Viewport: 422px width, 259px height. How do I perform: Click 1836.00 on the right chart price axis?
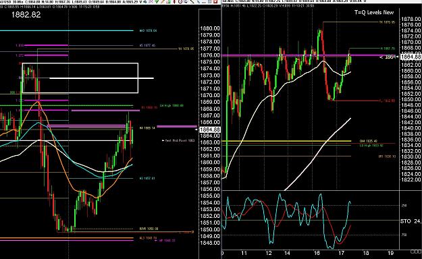click(411, 140)
